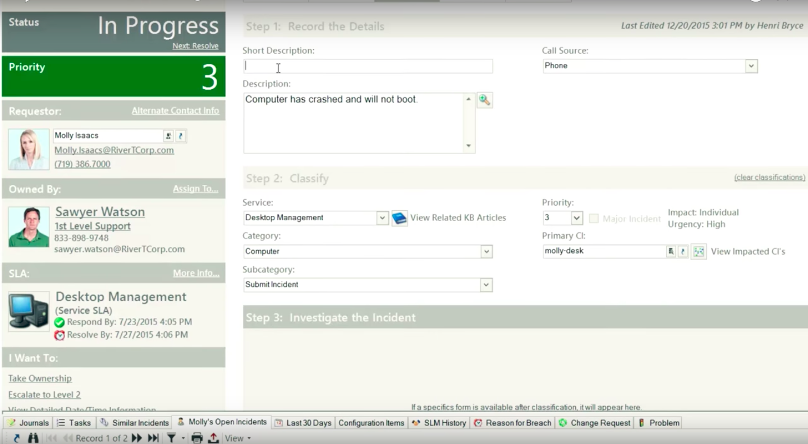Open the Service dropdown showing Desktop Management
The image size is (808, 444).
[x=382, y=218]
